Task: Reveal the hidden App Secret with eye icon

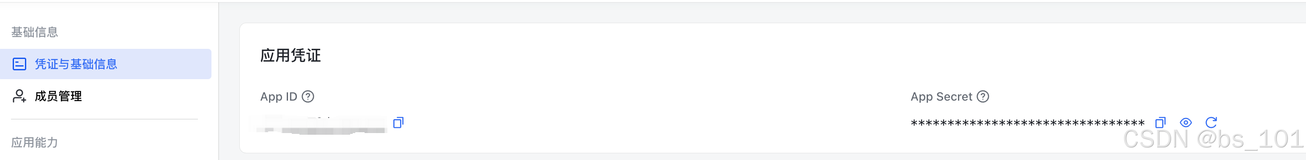Action: pos(1186,123)
